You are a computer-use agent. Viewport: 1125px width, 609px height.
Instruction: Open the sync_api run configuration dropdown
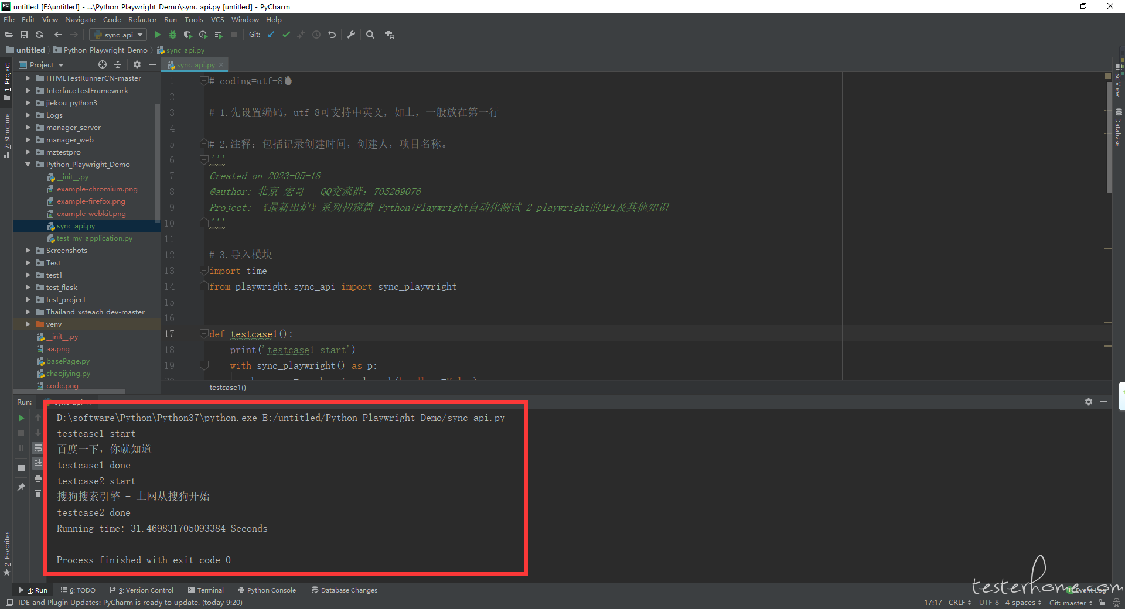pos(118,35)
